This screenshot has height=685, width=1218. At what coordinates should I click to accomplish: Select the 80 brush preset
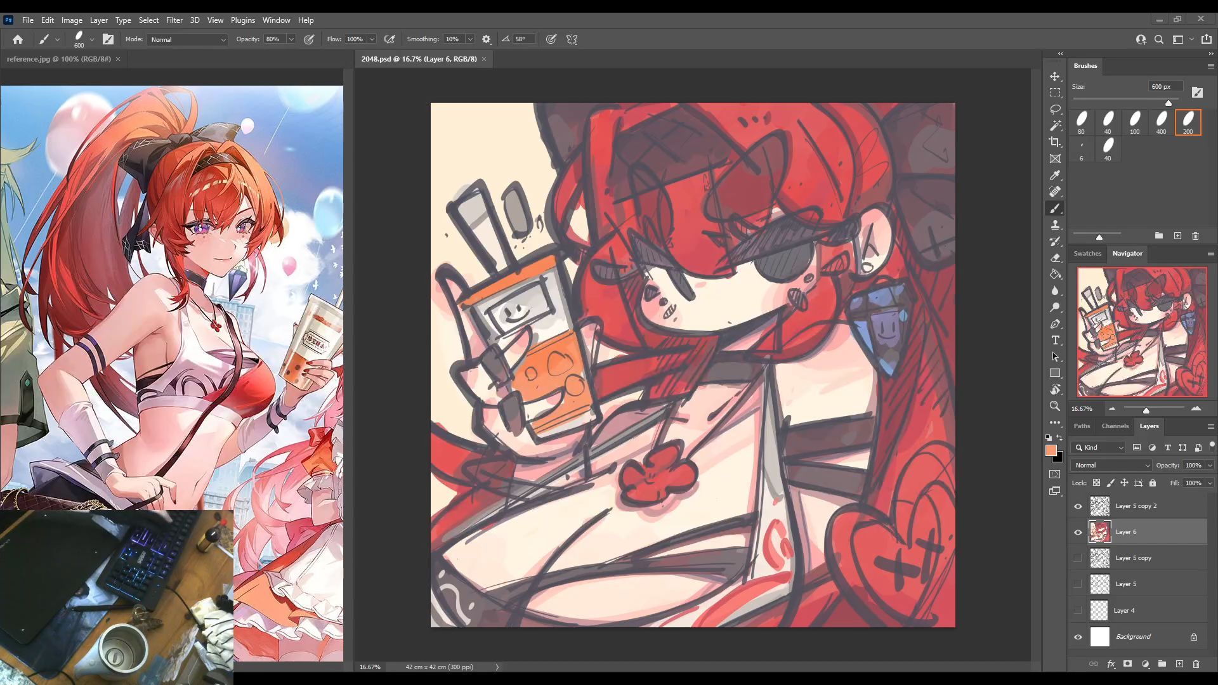point(1082,122)
